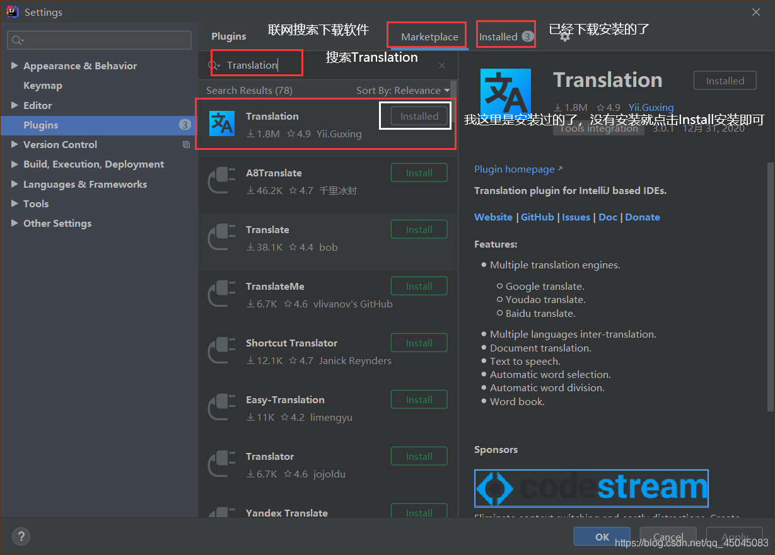Screen dimensions: 775x555
Task: Open Plugin homepage link
Action: [x=518, y=169]
